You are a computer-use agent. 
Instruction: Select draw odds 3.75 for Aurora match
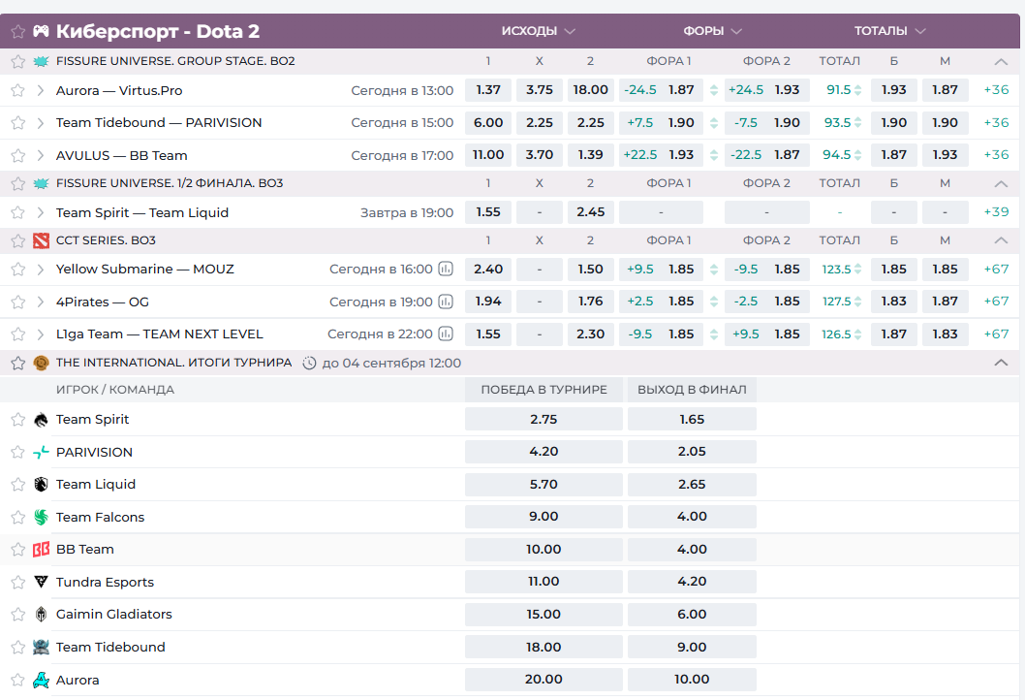pyautogui.click(x=540, y=89)
